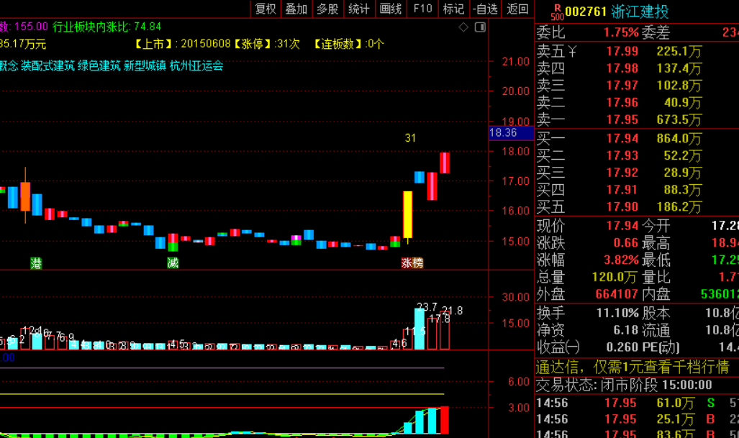
Task: Click the 标记 mark button
Action: click(x=454, y=9)
